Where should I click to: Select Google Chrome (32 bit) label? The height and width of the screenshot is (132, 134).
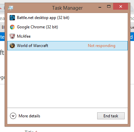point(37,27)
